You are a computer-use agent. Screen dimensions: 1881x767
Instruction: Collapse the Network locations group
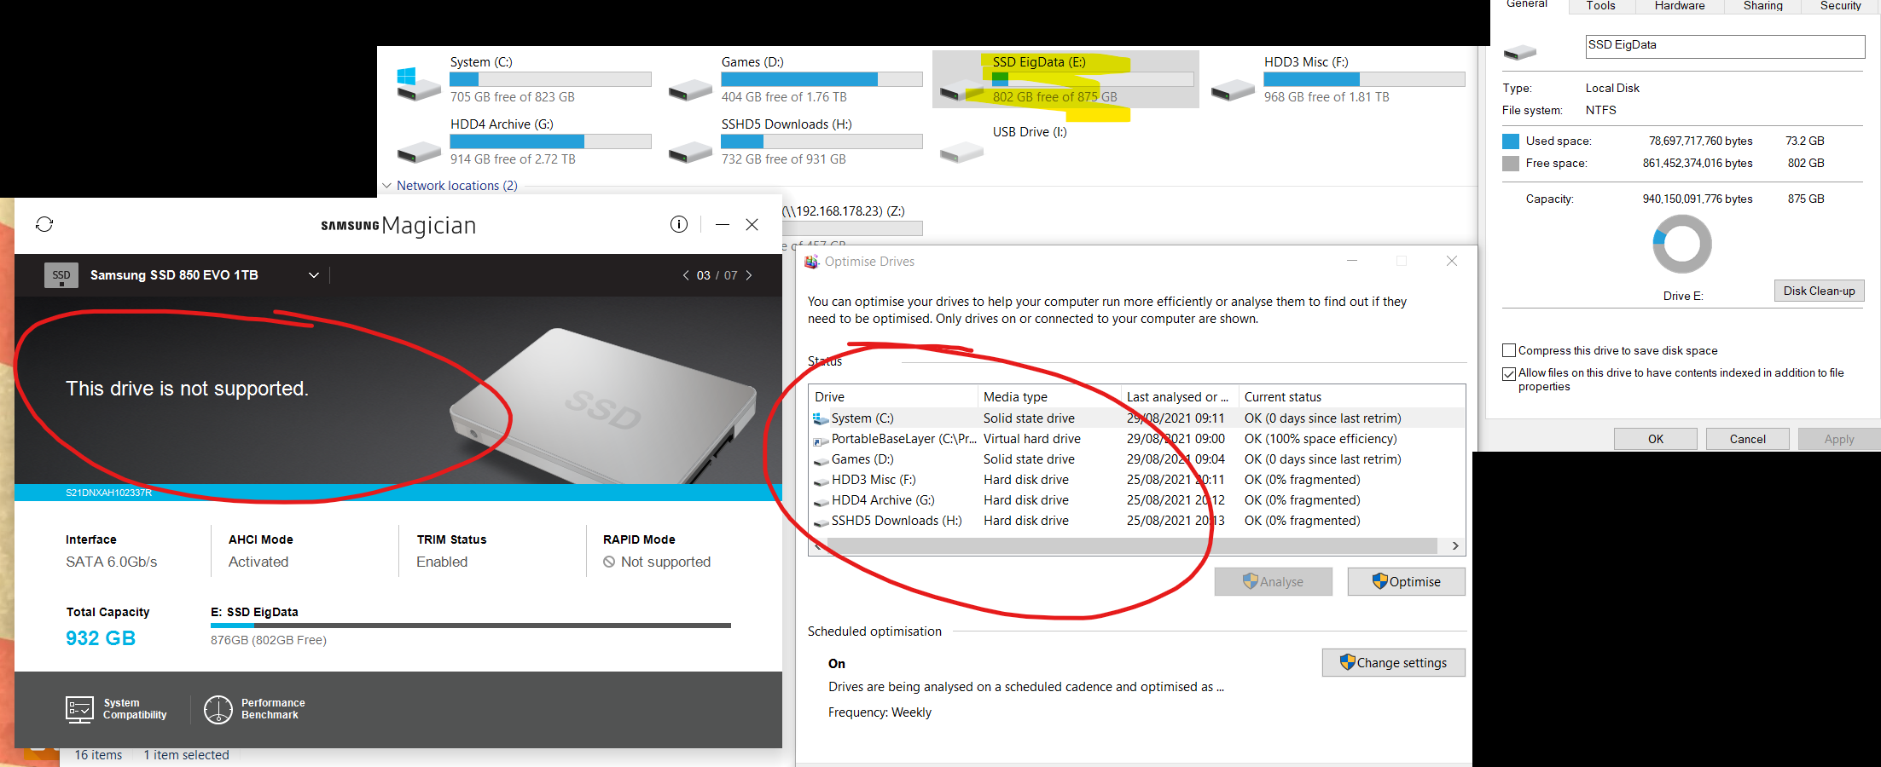[387, 185]
